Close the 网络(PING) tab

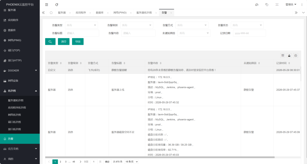(130, 13)
